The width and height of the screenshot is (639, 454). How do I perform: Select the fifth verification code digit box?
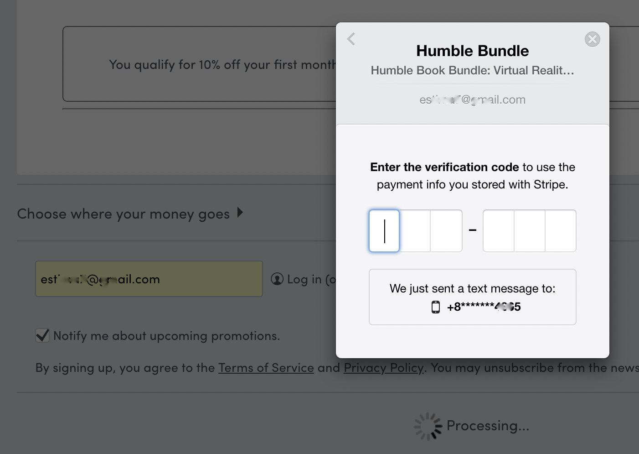click(x=530, y=231)
